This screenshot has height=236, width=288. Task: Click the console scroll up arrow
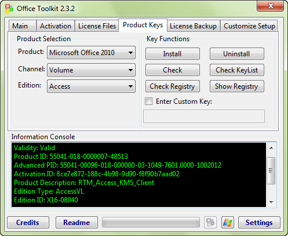[x=271, y=148]
